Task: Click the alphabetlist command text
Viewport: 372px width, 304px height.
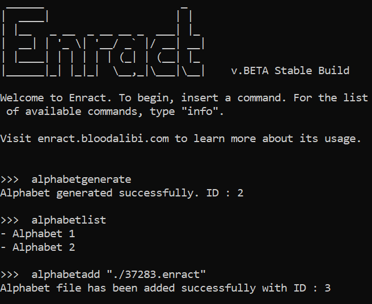Action: click(69, 220)
